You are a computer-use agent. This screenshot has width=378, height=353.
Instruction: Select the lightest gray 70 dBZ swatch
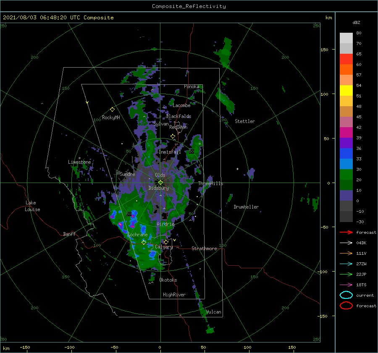coord(346,38)
